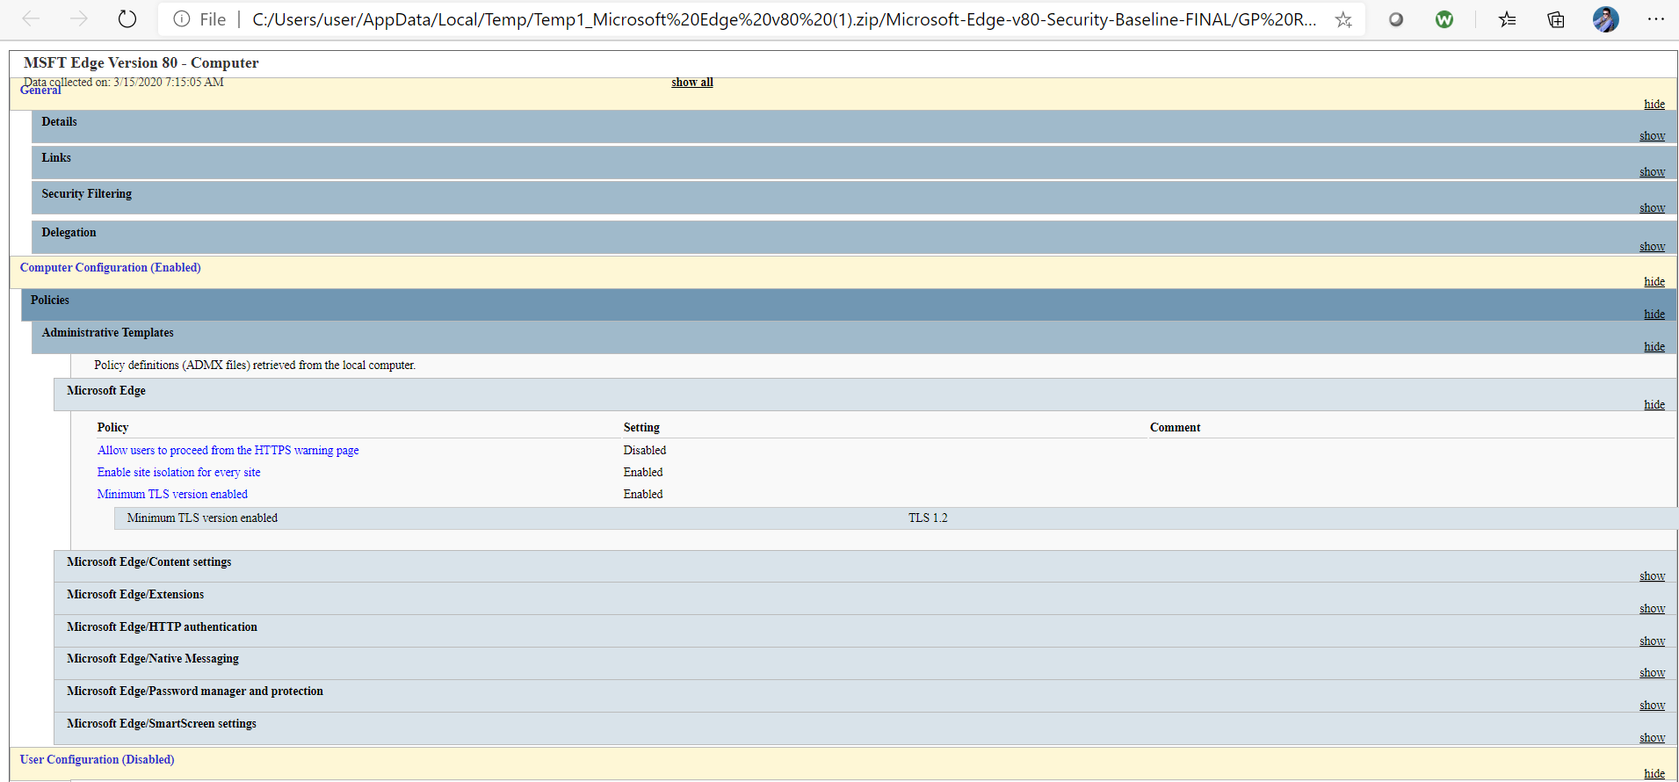Reload the page with refresh icon

click(127, 18)
